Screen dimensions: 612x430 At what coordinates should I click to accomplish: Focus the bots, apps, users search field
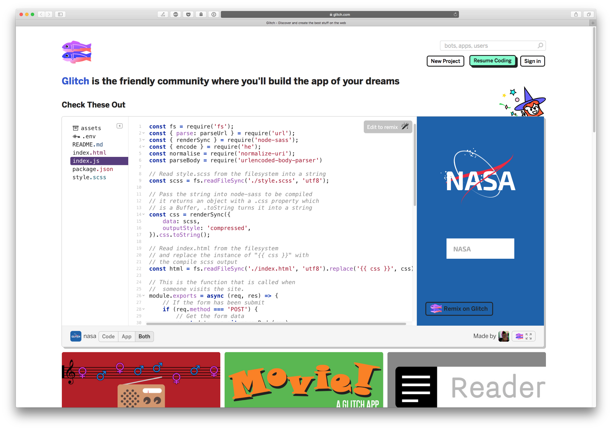tap(493, 46)
